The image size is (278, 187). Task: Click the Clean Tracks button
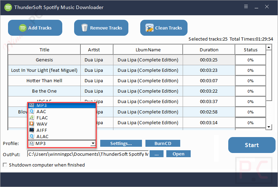click(x=164, y=28)
